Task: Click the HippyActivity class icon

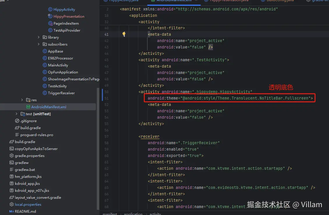Action: tap(50, 9)
